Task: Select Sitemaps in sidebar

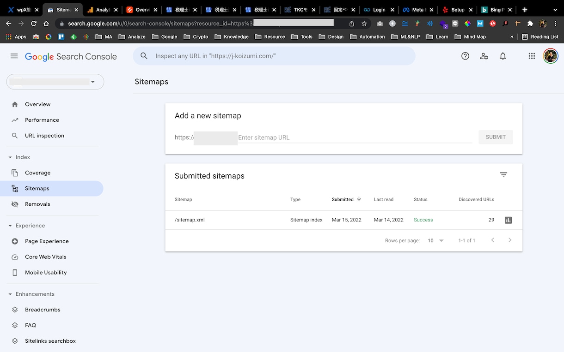Action: click(52, 188)
